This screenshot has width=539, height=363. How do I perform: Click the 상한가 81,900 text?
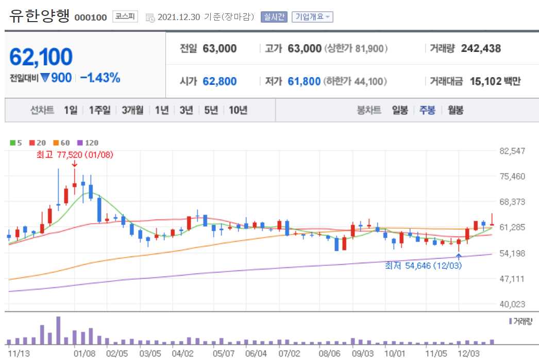356,48
